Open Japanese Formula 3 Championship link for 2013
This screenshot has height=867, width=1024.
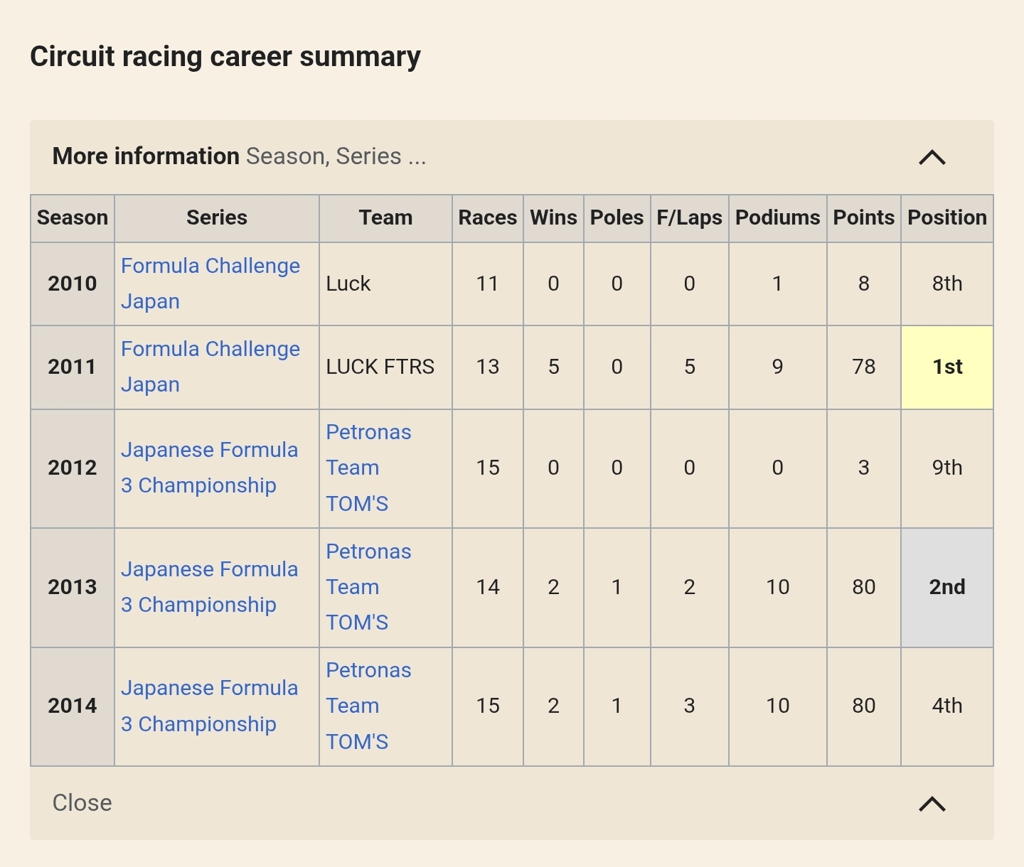[x=209, y=587]
